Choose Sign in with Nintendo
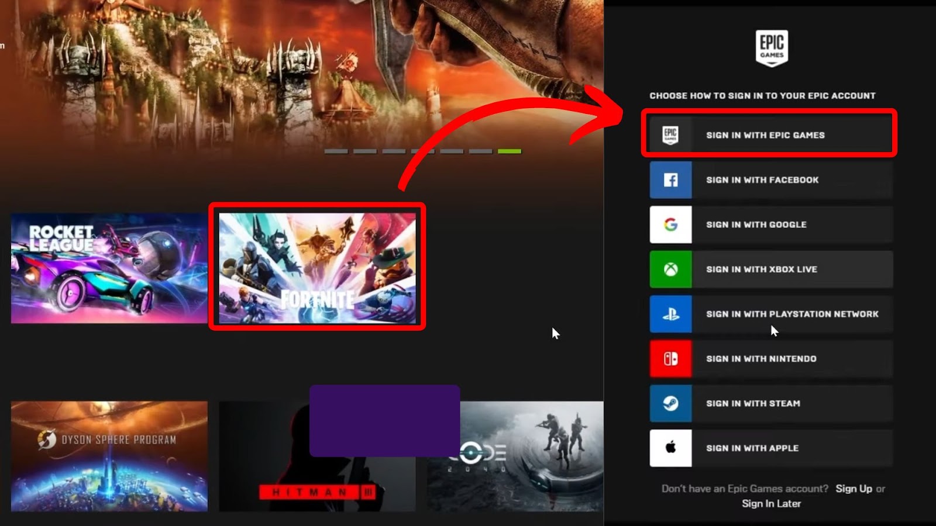Viewport: 936px width, 526px height. point(771,359)
